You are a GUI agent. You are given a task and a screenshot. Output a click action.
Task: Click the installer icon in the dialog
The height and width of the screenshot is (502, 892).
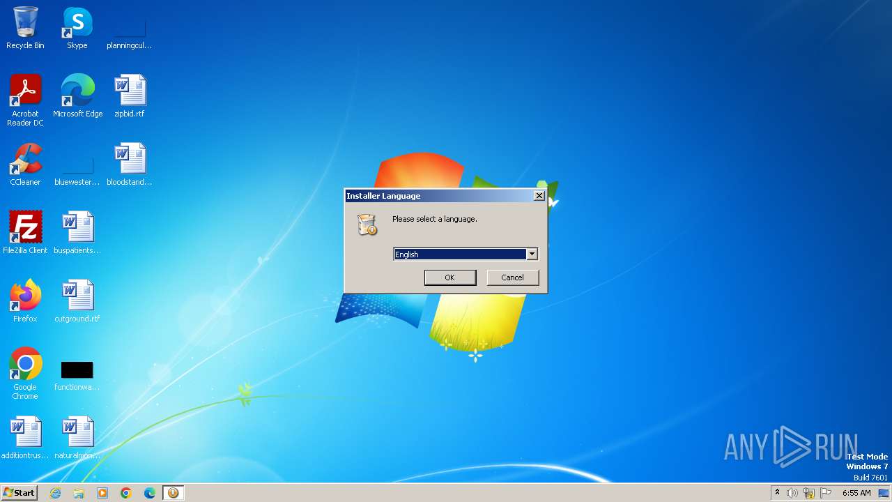[x=367, y=225]
